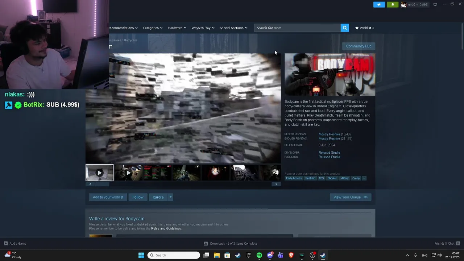Open the green notifications bell
Viewport: 464px width, 261px height.
[x=393, y=4]
